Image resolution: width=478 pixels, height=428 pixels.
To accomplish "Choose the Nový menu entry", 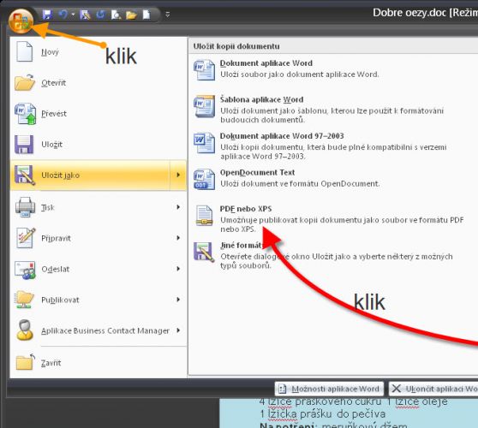I will tap(99, 51).
